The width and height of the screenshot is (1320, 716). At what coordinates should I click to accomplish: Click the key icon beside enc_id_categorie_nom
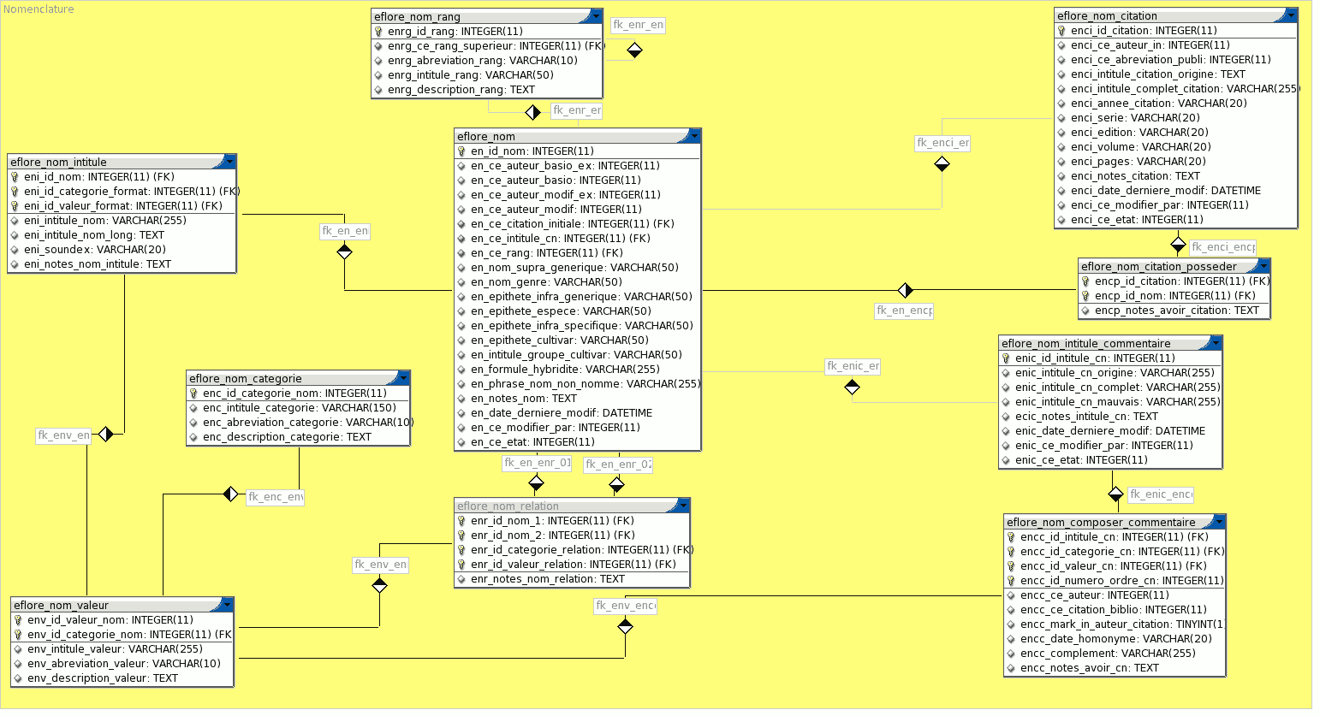[193, 394]
